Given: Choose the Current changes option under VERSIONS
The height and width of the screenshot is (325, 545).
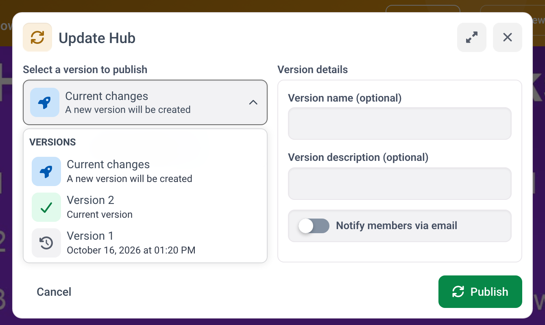Looking at the screenshot, I should [145, 171].
